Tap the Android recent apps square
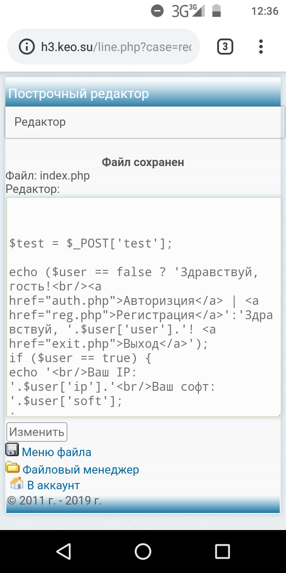The image size is (286, 573). point(222,551)
